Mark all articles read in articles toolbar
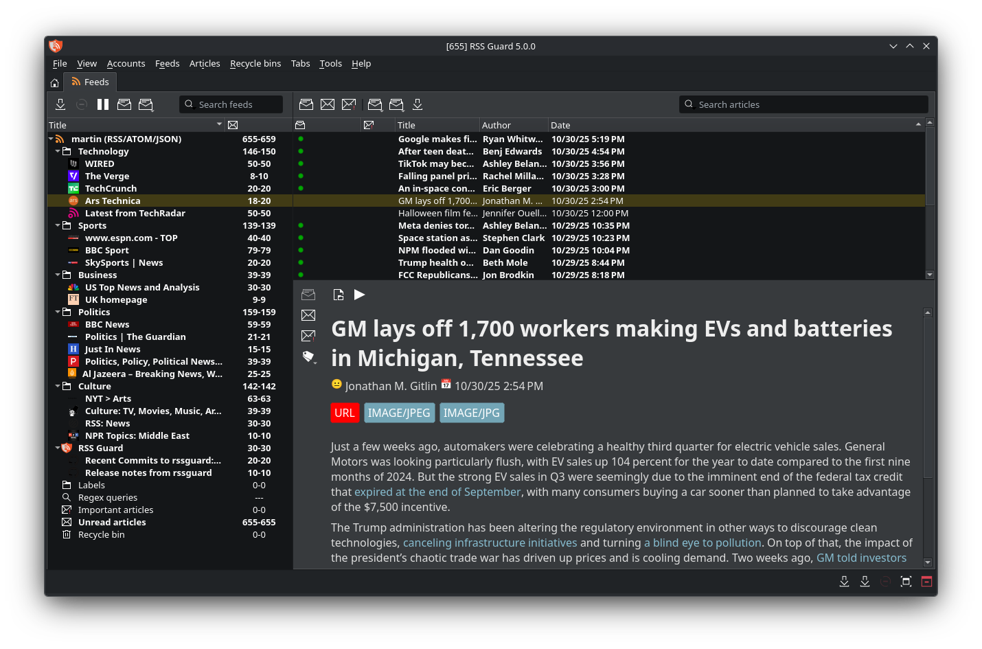Screen dimensions: 982x649 point(375,104)
